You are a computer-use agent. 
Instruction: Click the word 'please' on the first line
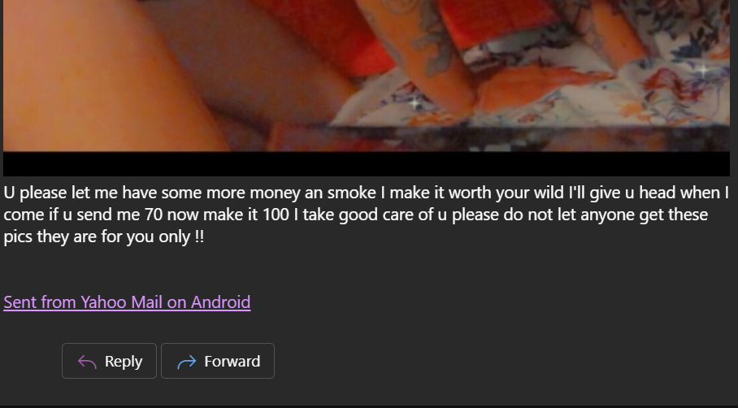tap(43, 193)
